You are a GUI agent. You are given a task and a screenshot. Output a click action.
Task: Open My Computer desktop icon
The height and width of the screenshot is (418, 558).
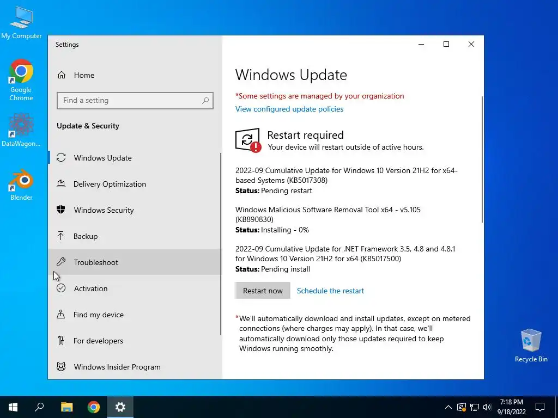[x=21, y=22]
